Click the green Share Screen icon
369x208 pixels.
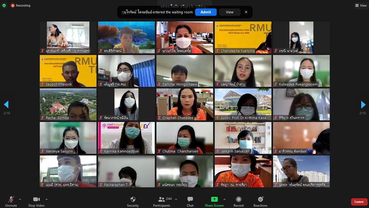[214, 199]
